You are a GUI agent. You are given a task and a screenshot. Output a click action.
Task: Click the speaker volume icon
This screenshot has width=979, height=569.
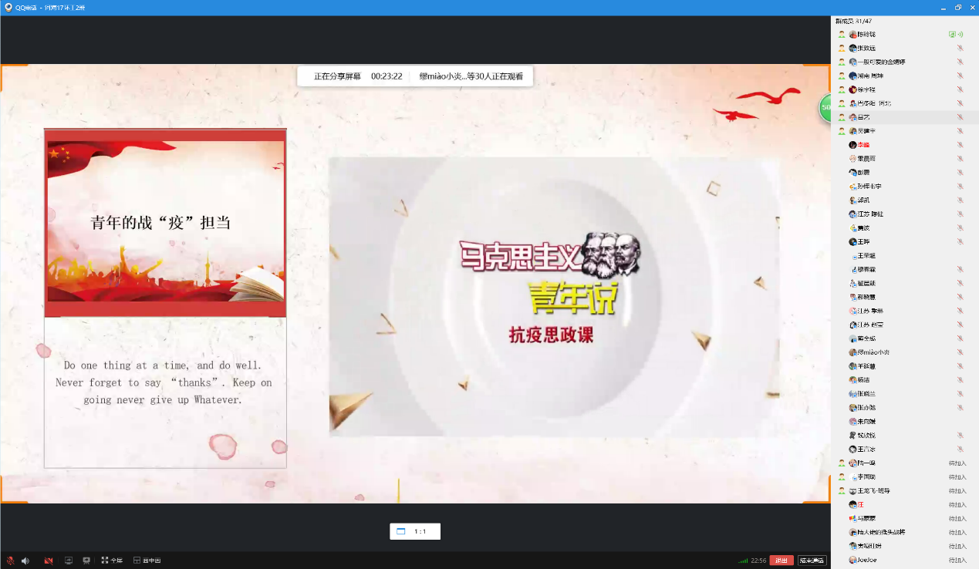click(x=25, y=561)
